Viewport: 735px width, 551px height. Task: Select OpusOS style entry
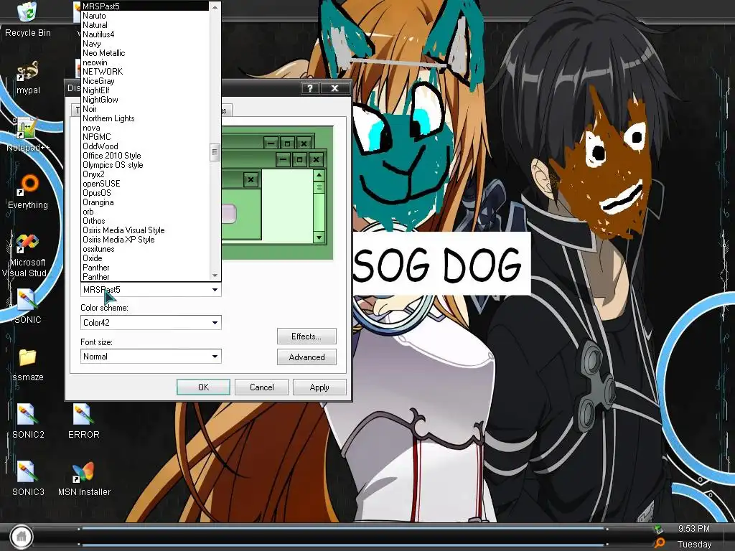click(145, 192)
